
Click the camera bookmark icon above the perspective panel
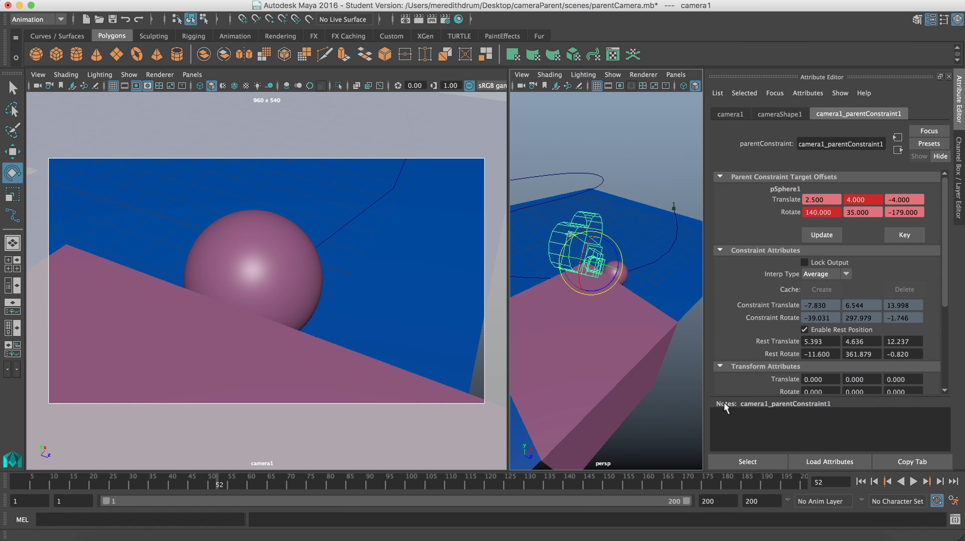[x=544, y=86]
